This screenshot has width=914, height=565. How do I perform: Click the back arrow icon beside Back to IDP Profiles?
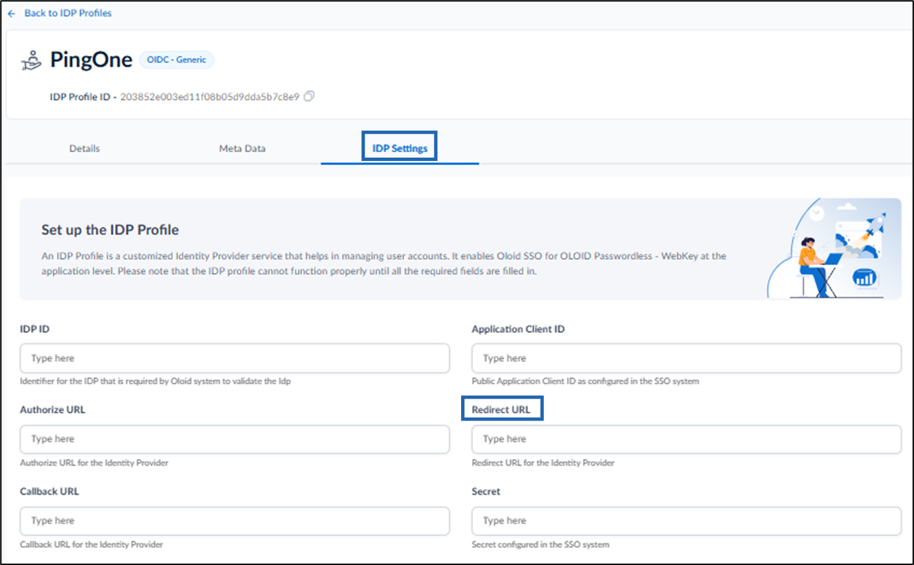pos(11,13)
